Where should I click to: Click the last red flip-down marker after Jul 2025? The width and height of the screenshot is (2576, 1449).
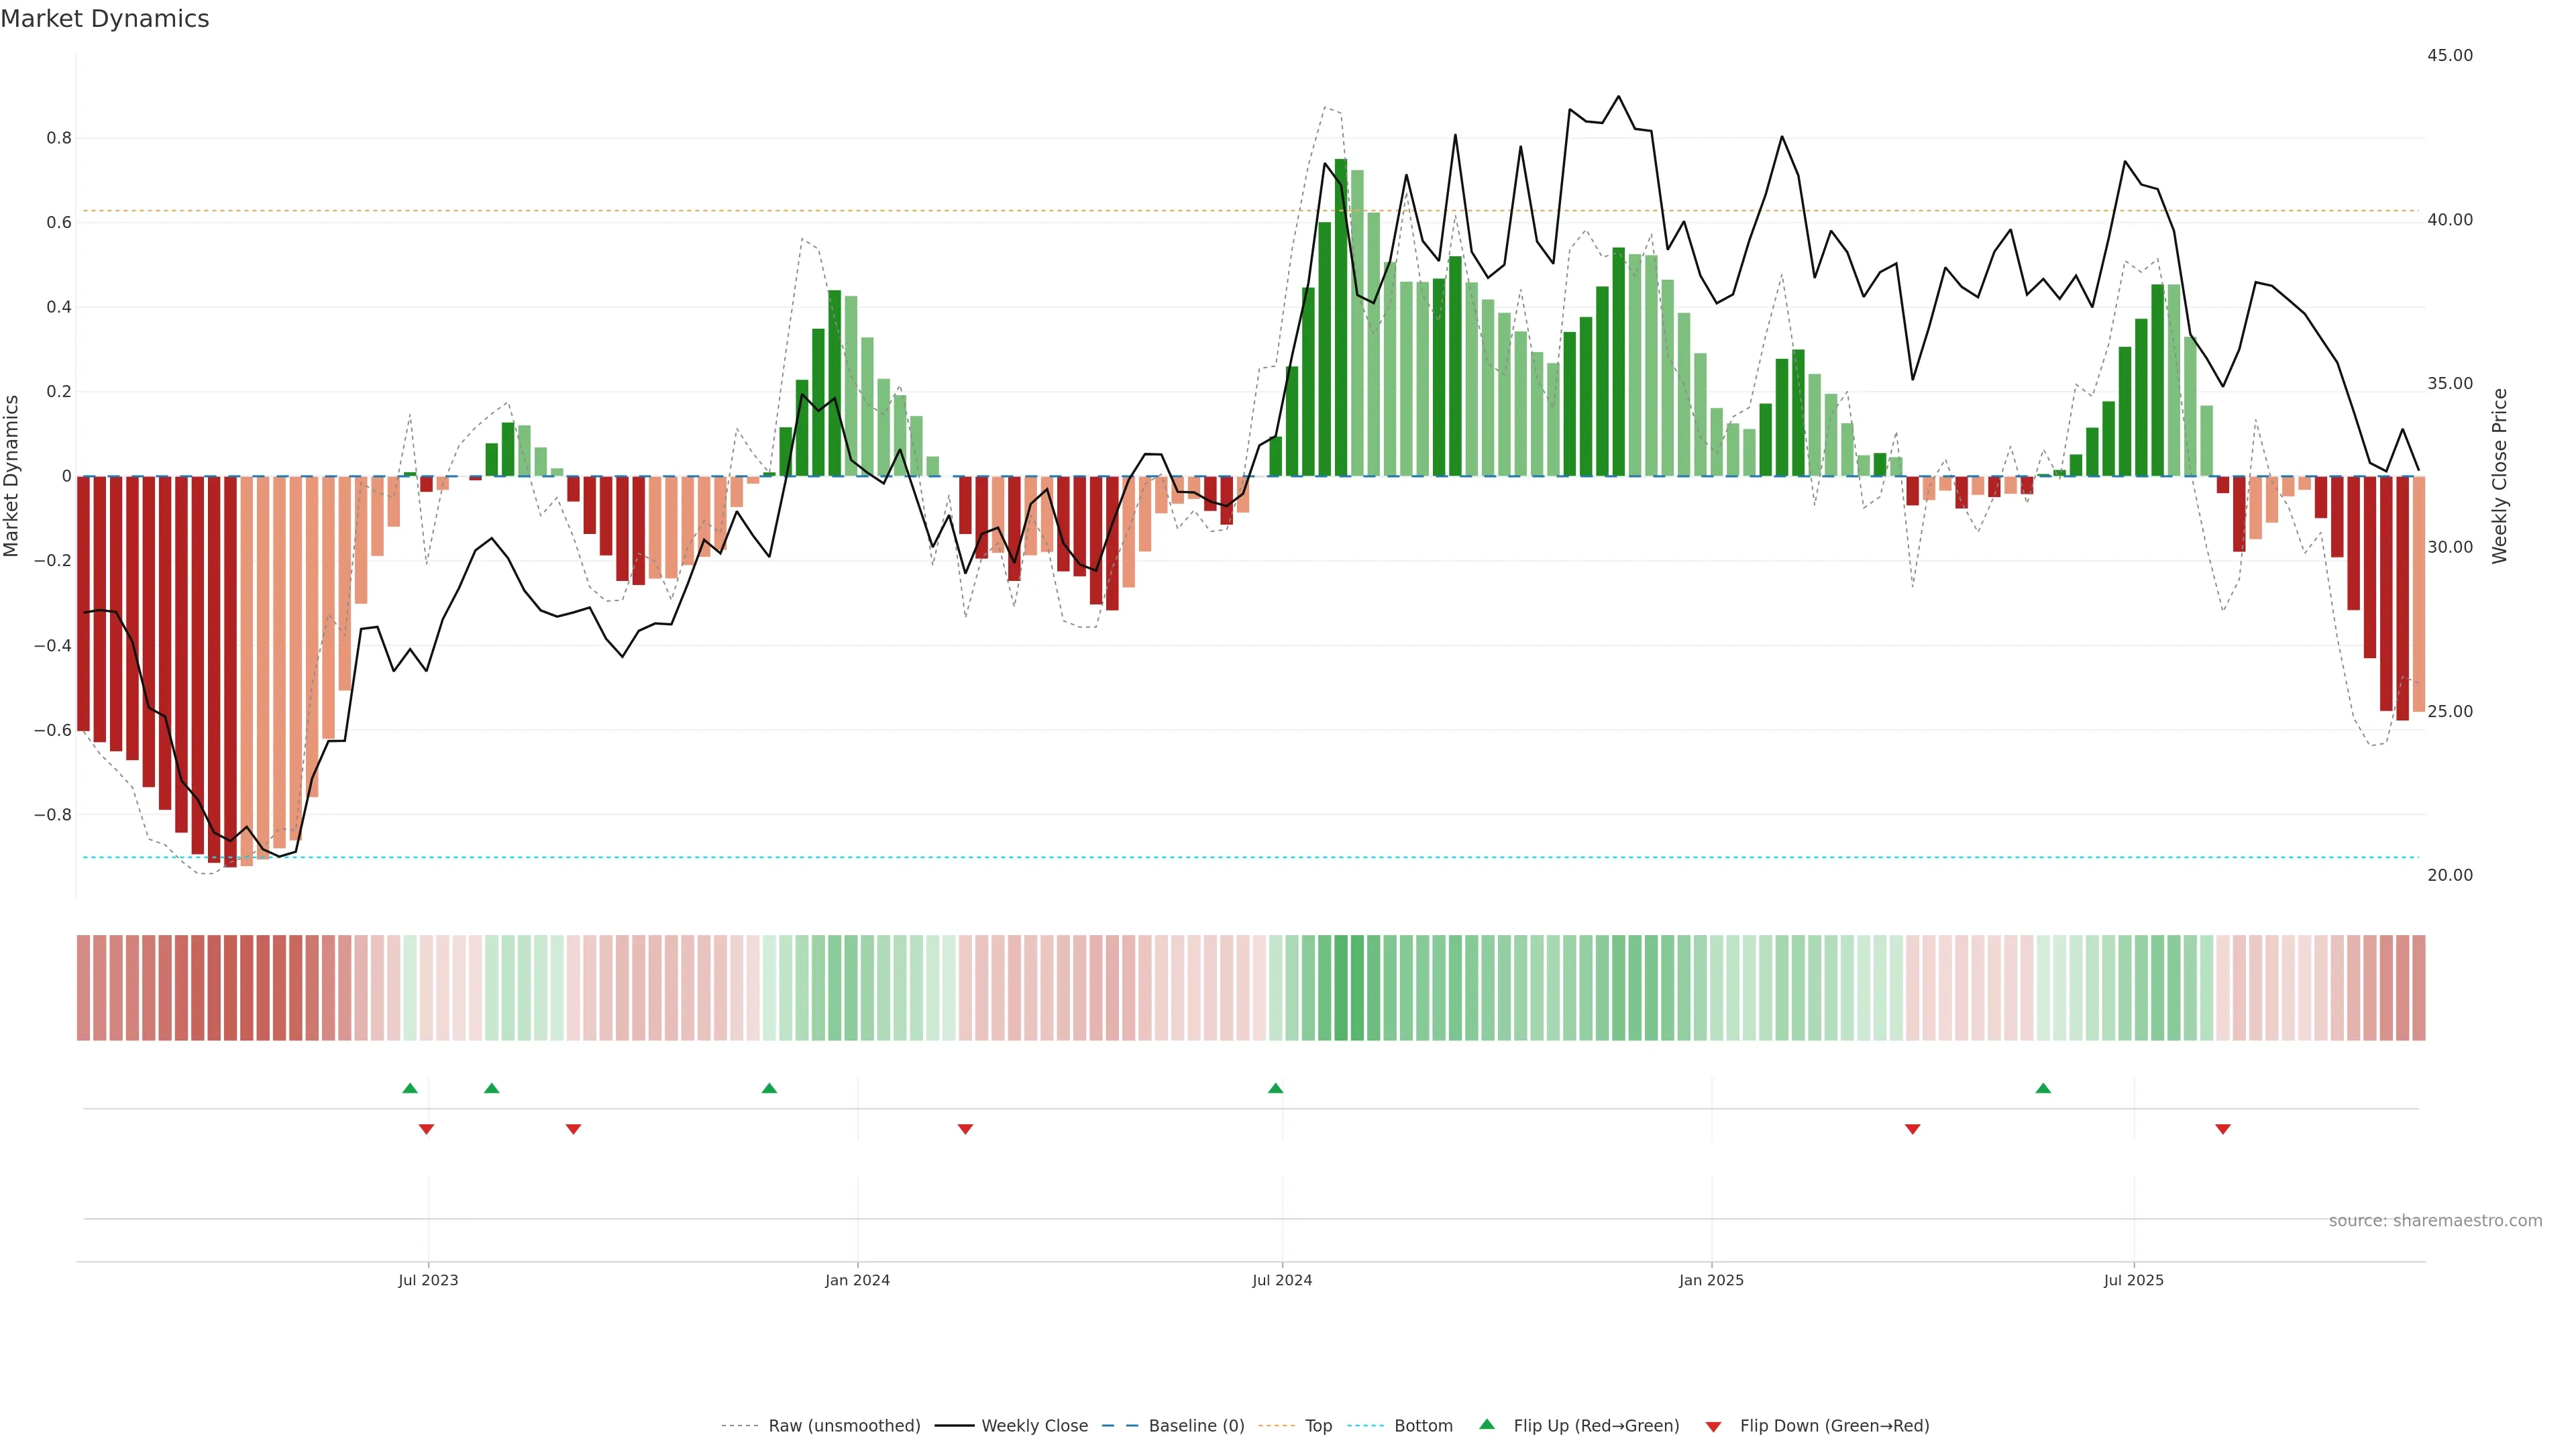point(2223,1129)
